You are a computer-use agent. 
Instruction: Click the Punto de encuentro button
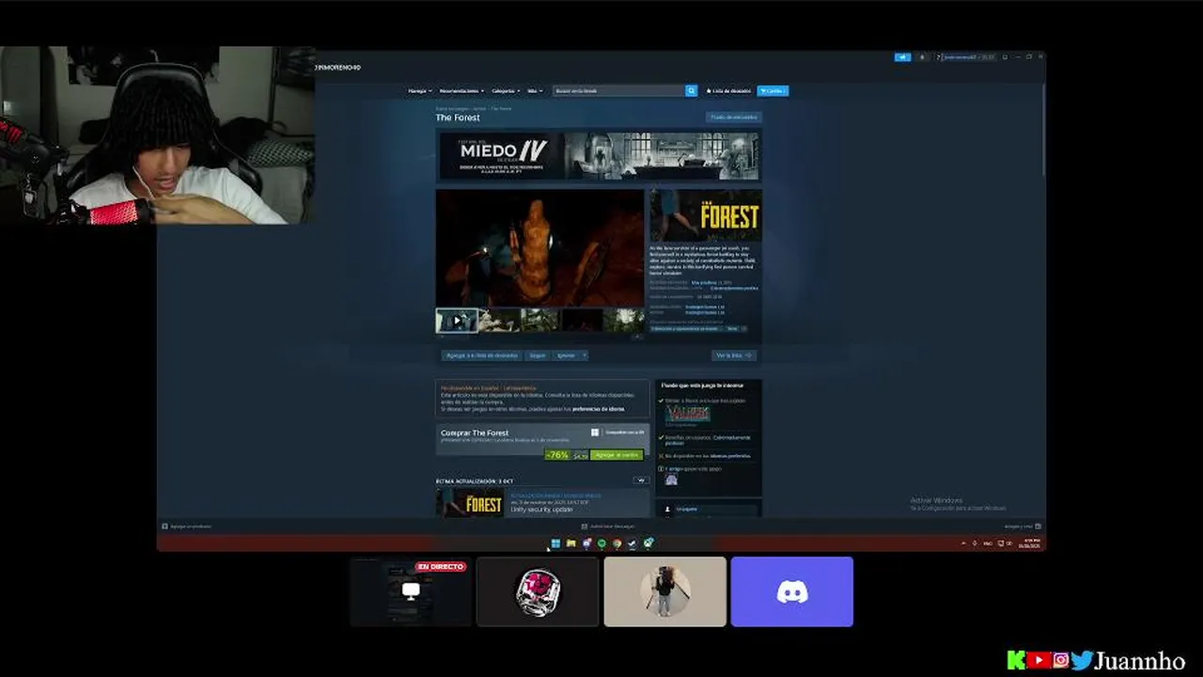[734, 118]
